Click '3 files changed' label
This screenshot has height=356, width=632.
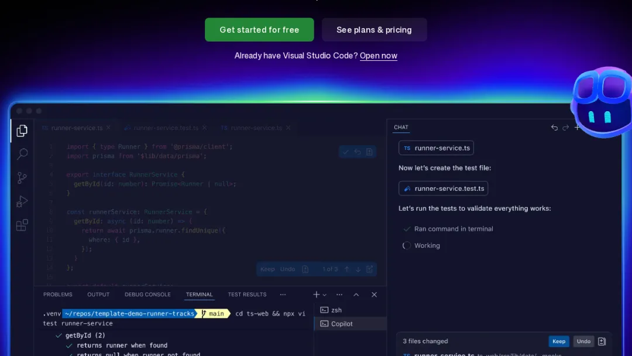425,341
